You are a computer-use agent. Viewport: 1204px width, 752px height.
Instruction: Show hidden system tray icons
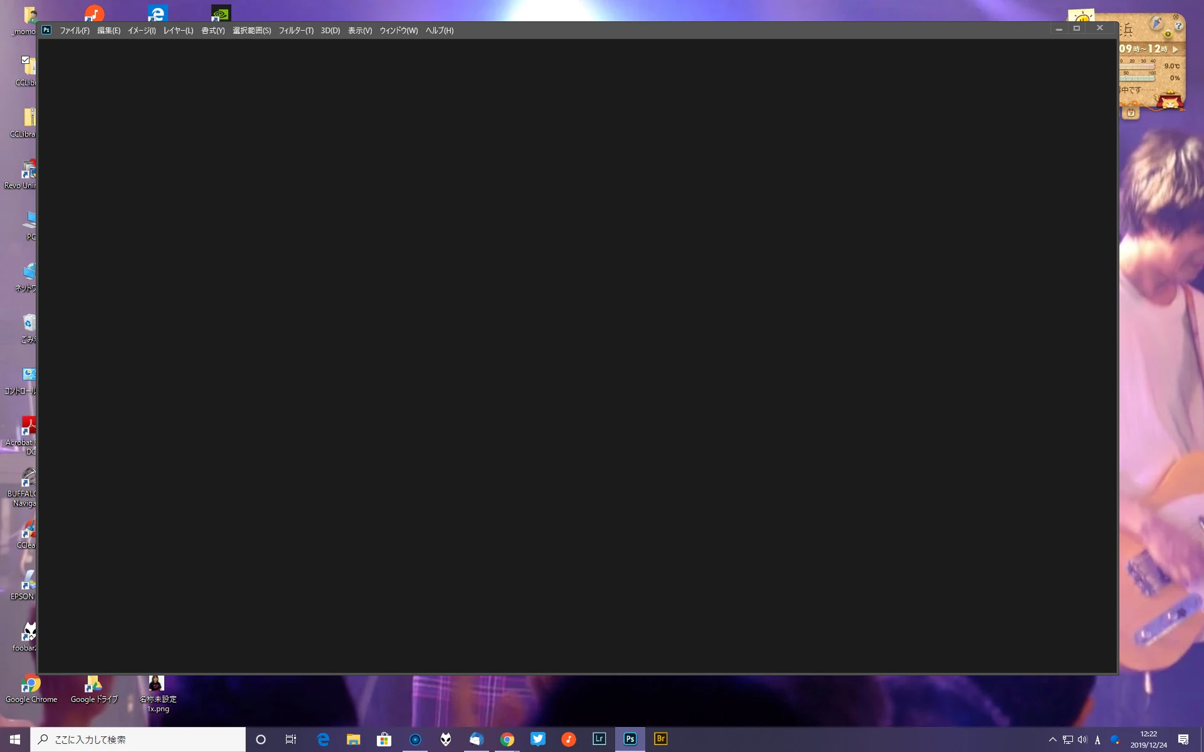click(x=1052, y=739)
